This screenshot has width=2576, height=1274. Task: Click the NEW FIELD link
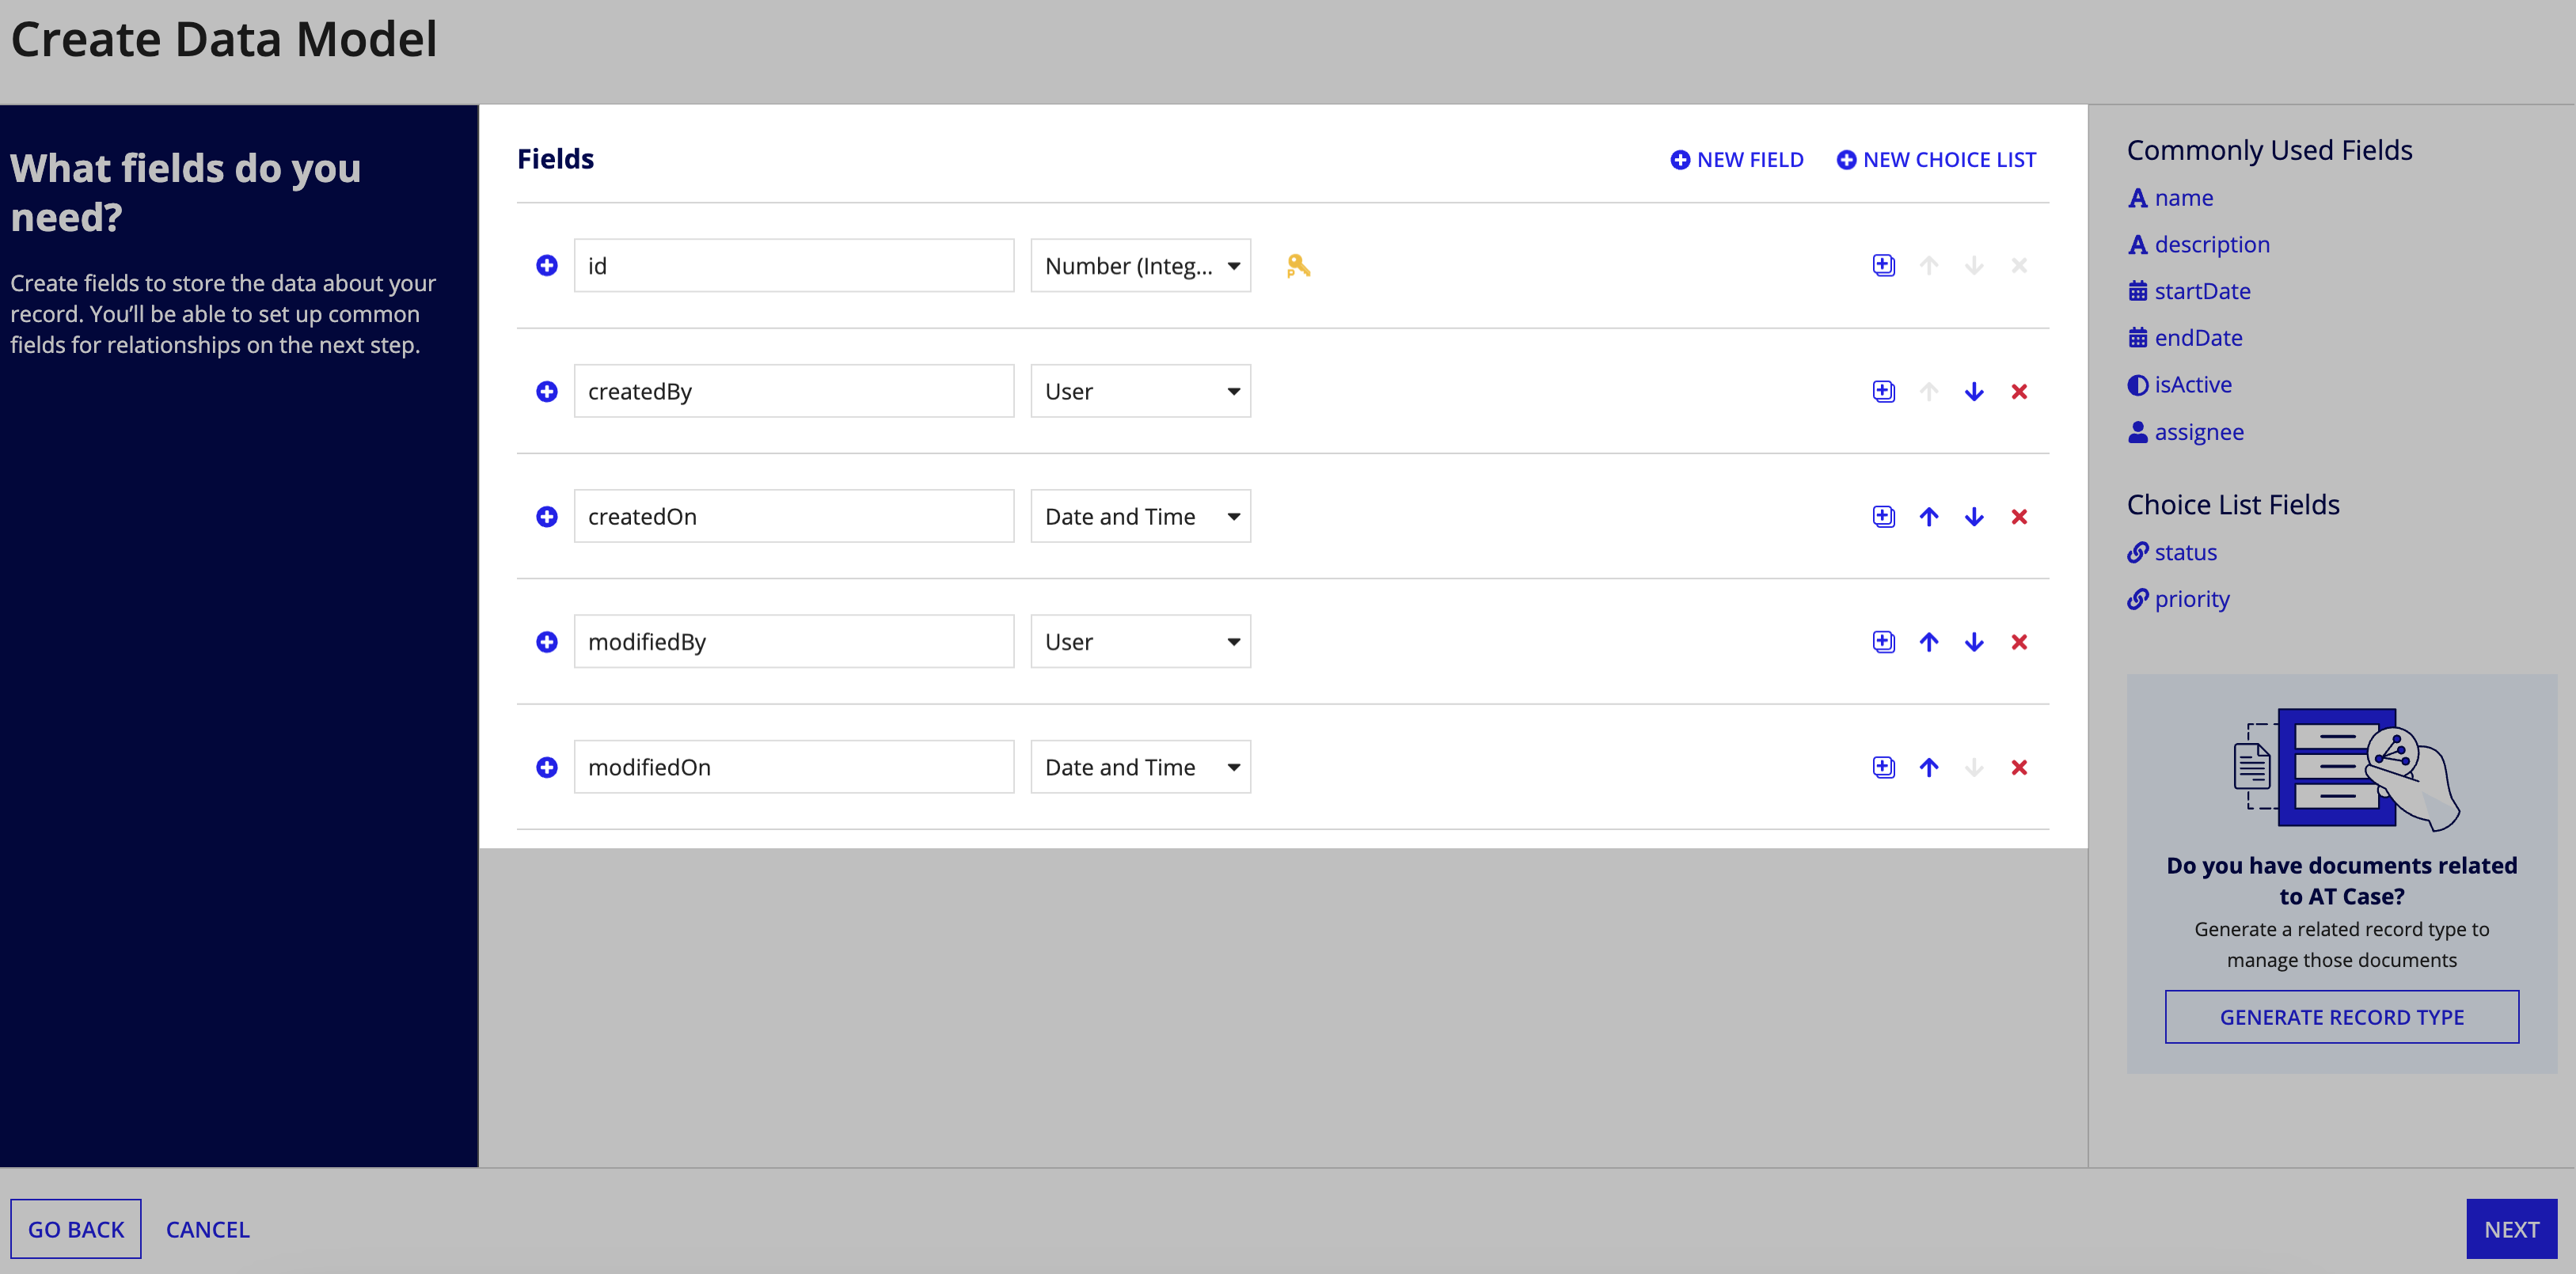tap(1737, 160)
